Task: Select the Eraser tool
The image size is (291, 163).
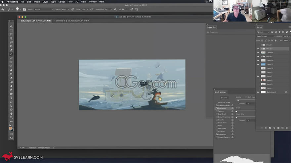Action: tap(11, 78)
